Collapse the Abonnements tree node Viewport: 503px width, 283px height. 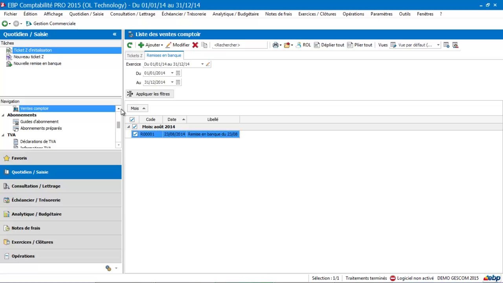3,115
